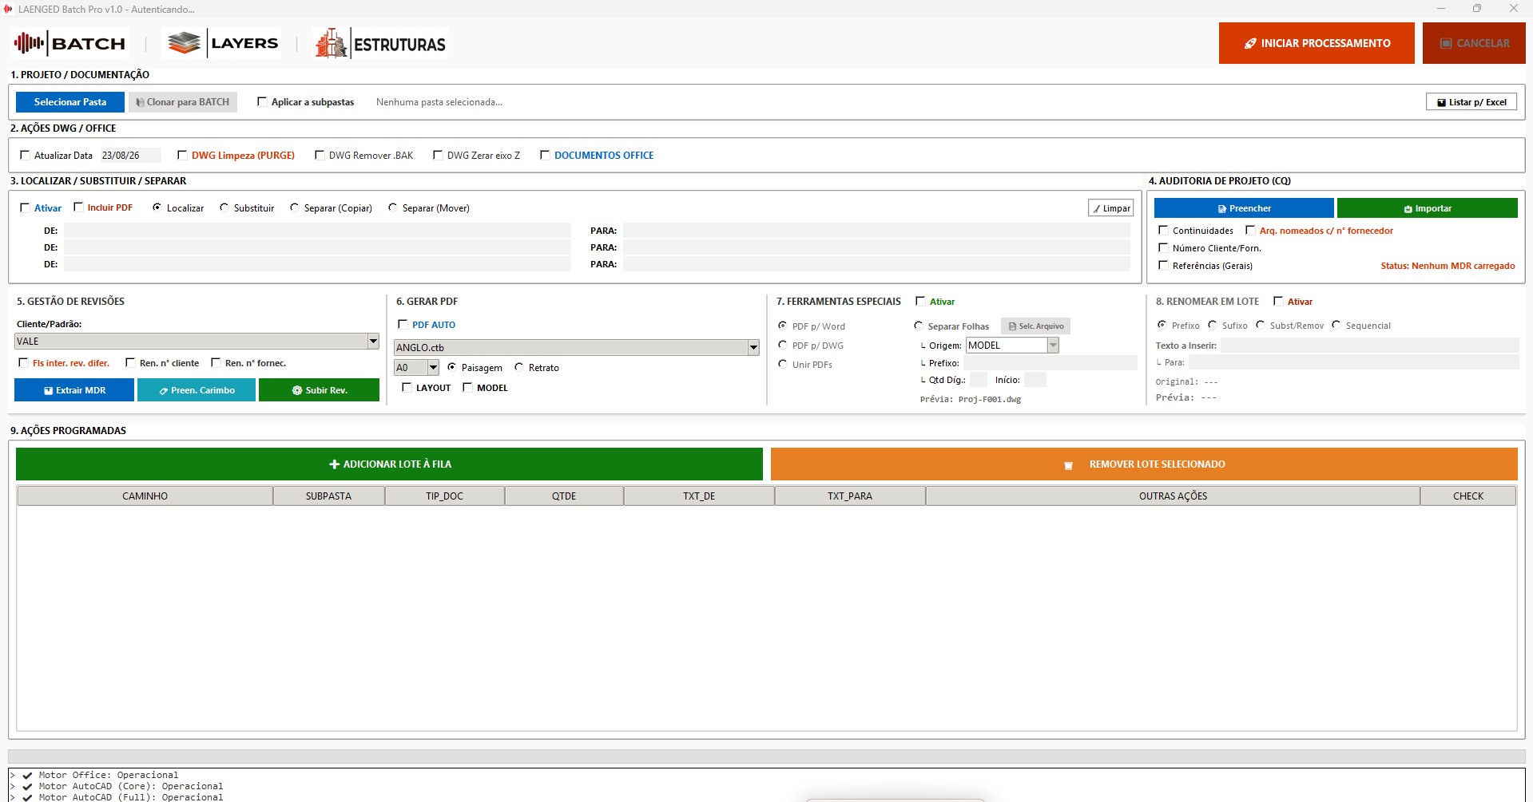Click the first DE text field
Image resolution: width=1533 pixels, height=802 pixels.
pyautogui.click(x=317, y=231)
